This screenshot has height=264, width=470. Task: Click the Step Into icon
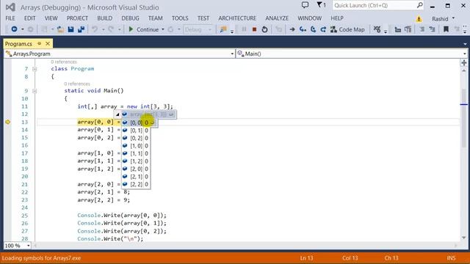tap(303, 29)
